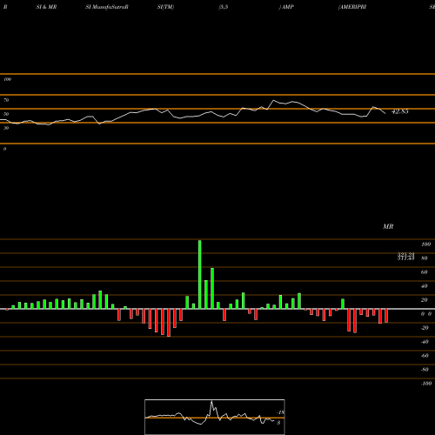Click the overlapping price values near MR 80
435x435 pixels.
pos(405,257)
